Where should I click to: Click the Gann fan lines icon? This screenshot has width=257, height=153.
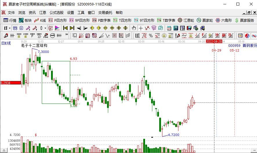point(81,36)
